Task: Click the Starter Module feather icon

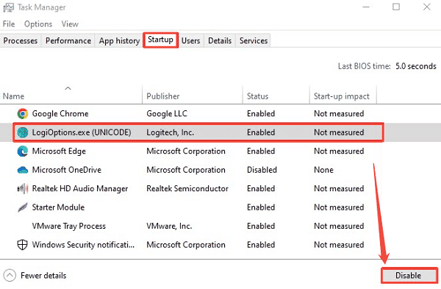Action: (x=23, y=207)
